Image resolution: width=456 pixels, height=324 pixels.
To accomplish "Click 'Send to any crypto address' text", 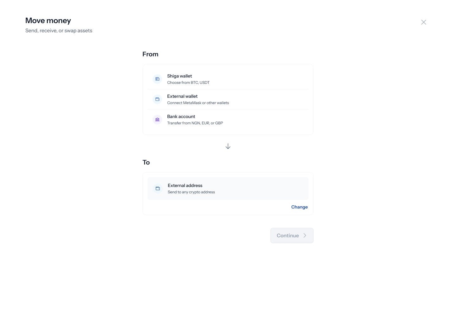I will tap(191, 192).
